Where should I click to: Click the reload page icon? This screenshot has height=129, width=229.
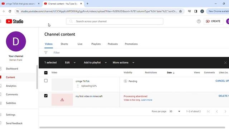tap(10, 11)
